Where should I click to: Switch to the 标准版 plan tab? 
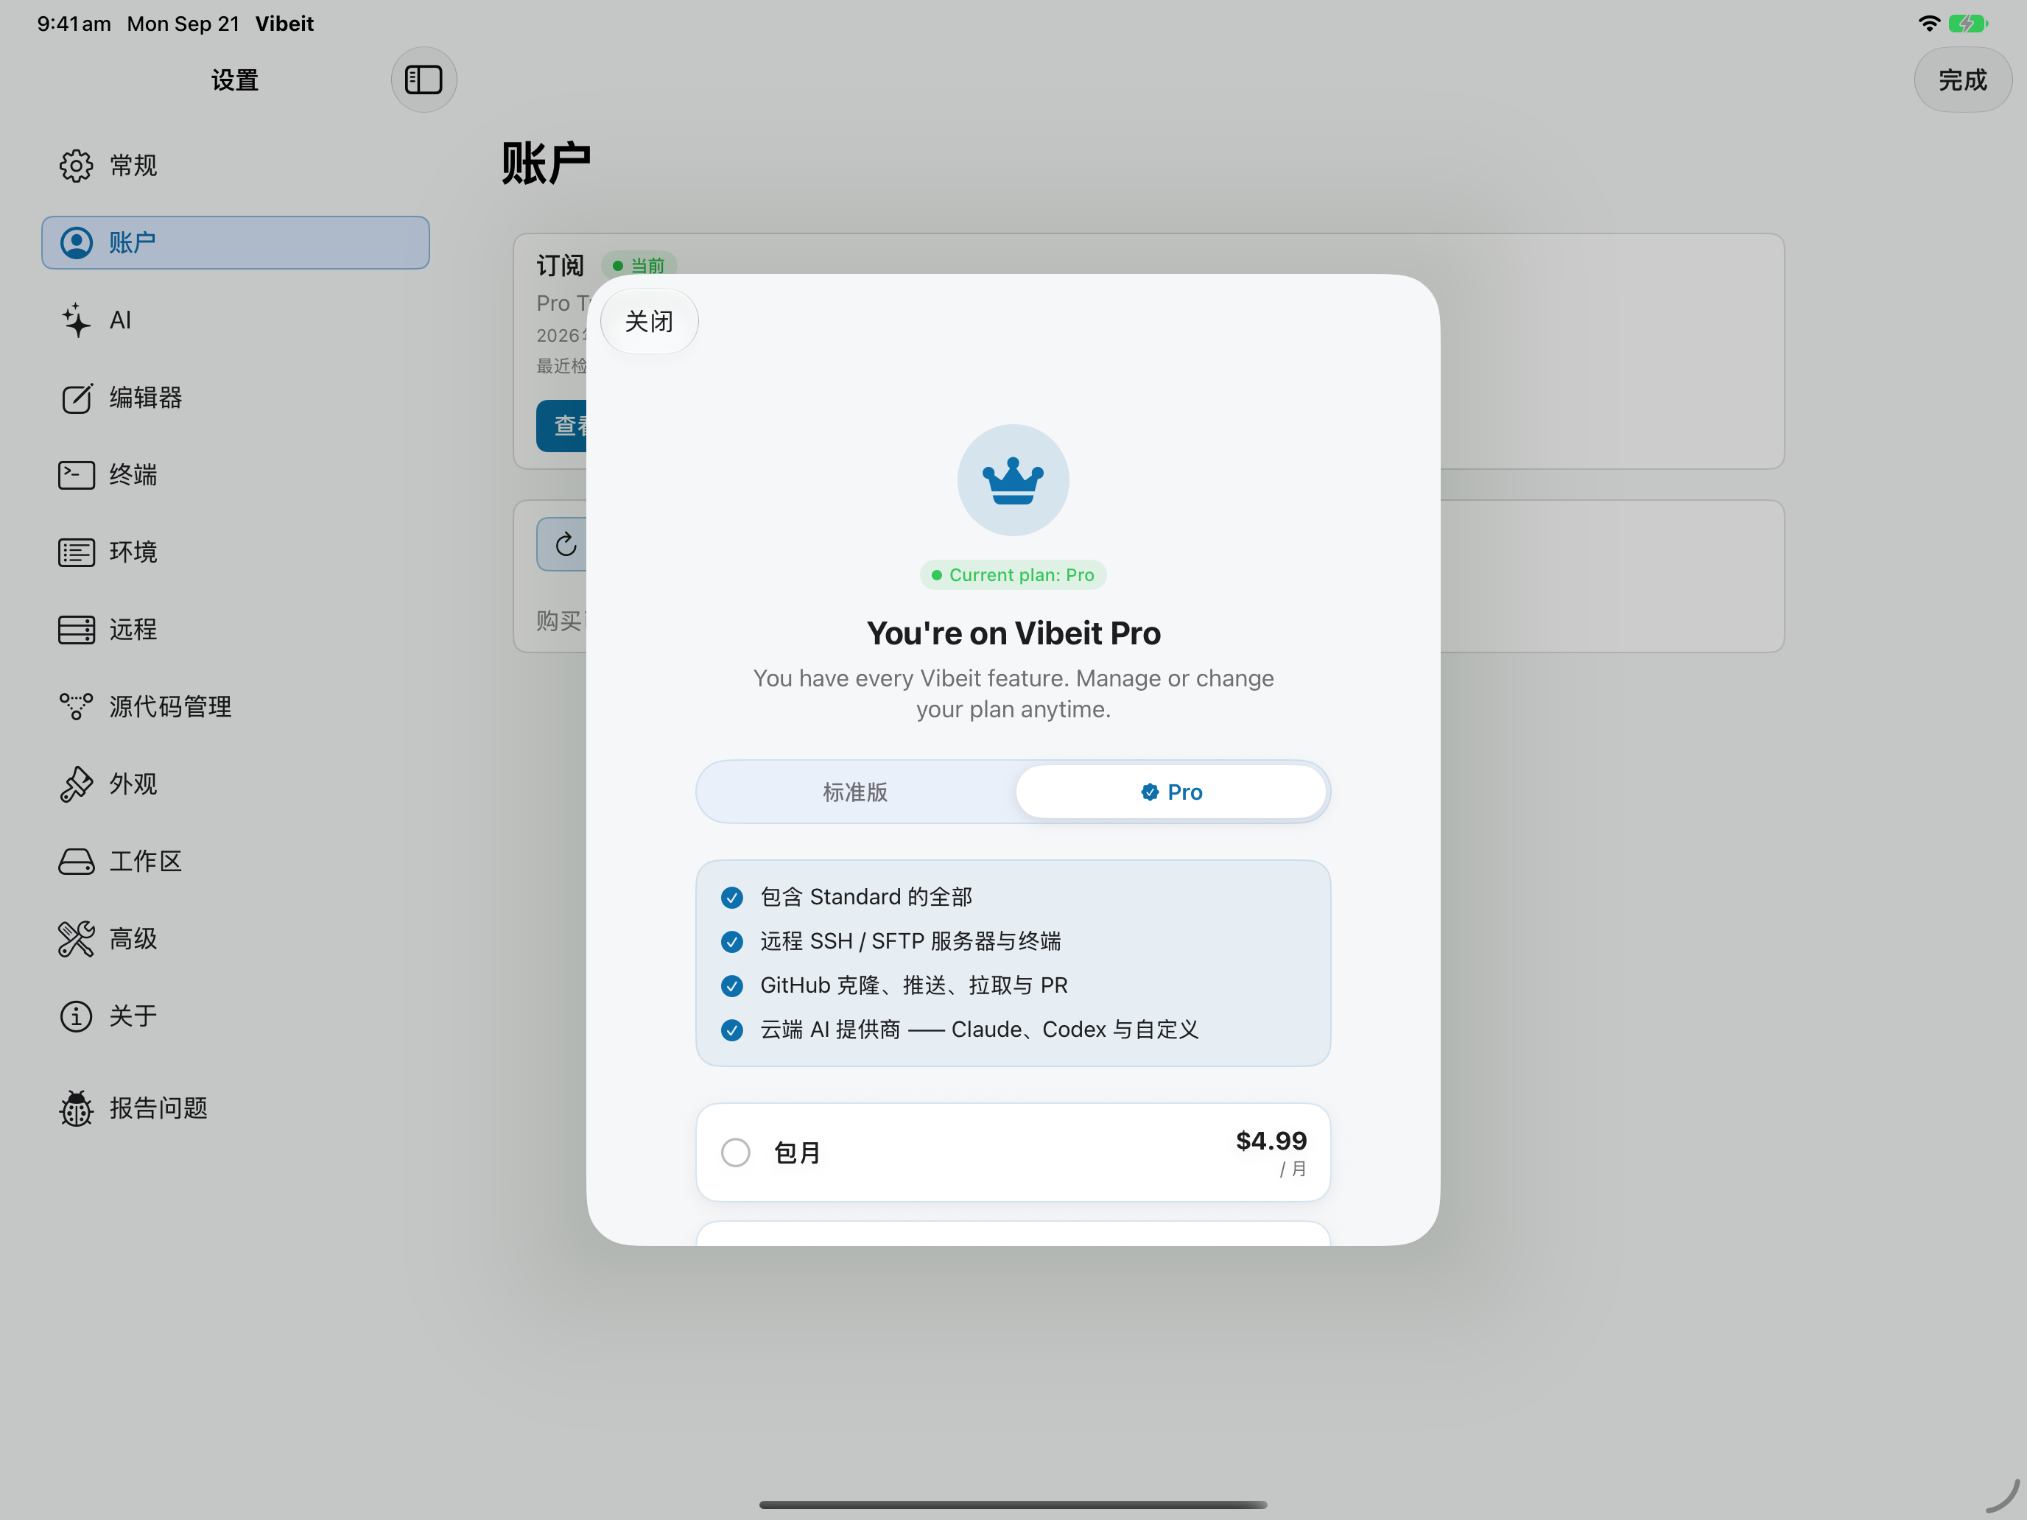click(855, 792)
